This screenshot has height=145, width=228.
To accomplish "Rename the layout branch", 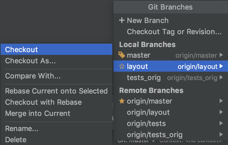I will click(22, 128).
